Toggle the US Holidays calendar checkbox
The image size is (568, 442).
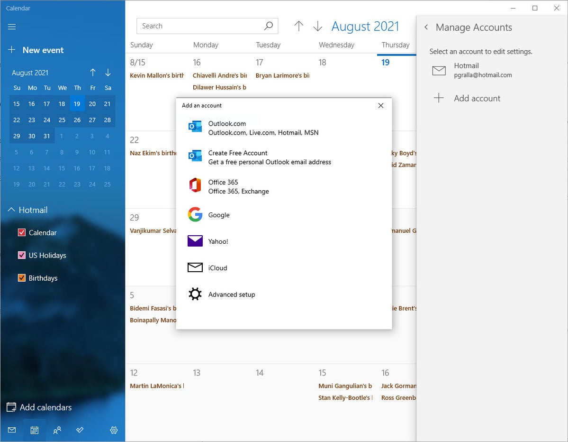coord(22,255)
